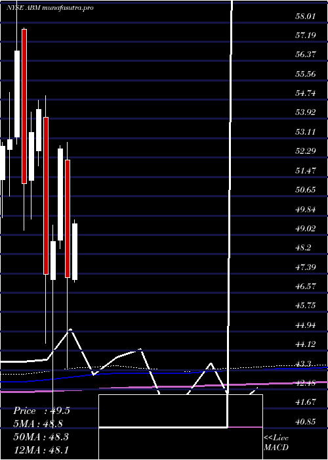The image size is (328, 460).
Task: Click the 48.2 price axis label
Action: 303,248
